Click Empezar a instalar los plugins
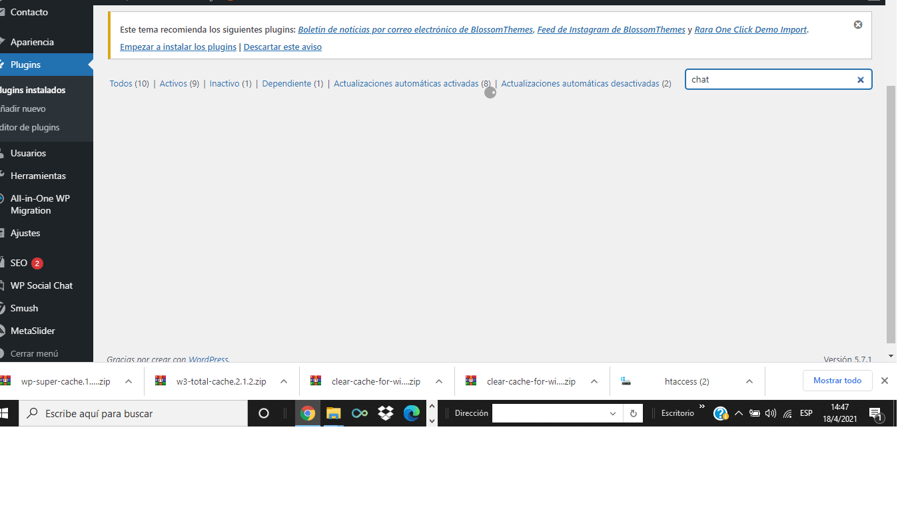The width and height of the screenshot is (910, 511). [x=179, y=47]
